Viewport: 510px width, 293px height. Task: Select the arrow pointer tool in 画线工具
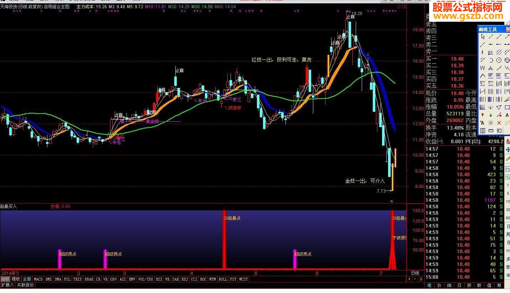click(x=483, y=37)
